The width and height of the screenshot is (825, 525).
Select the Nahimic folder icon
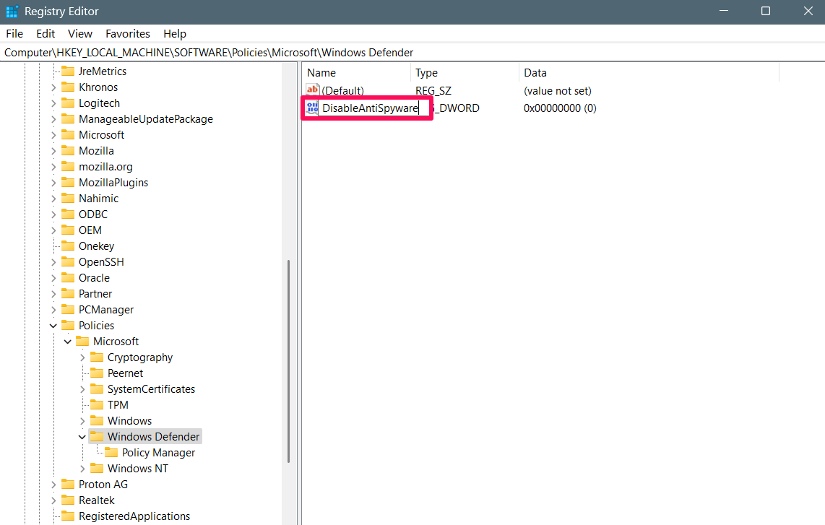click(68, 199)
